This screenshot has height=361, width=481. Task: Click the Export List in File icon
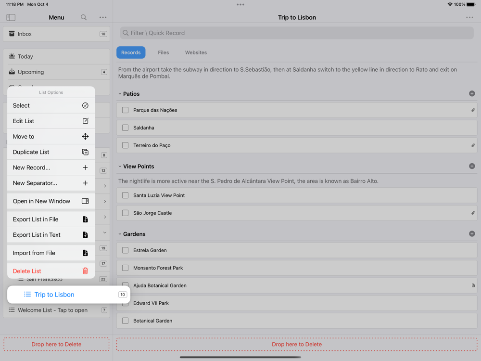pyautogui.click(x=85, y=219)
